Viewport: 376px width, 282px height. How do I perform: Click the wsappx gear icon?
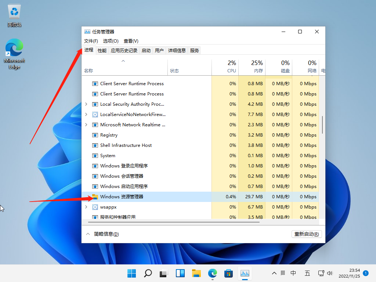95,207
